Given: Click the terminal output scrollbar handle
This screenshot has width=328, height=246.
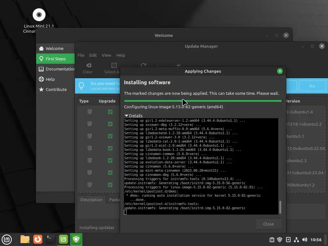Looking at the screenshot, I should click(x=280, y=207).
